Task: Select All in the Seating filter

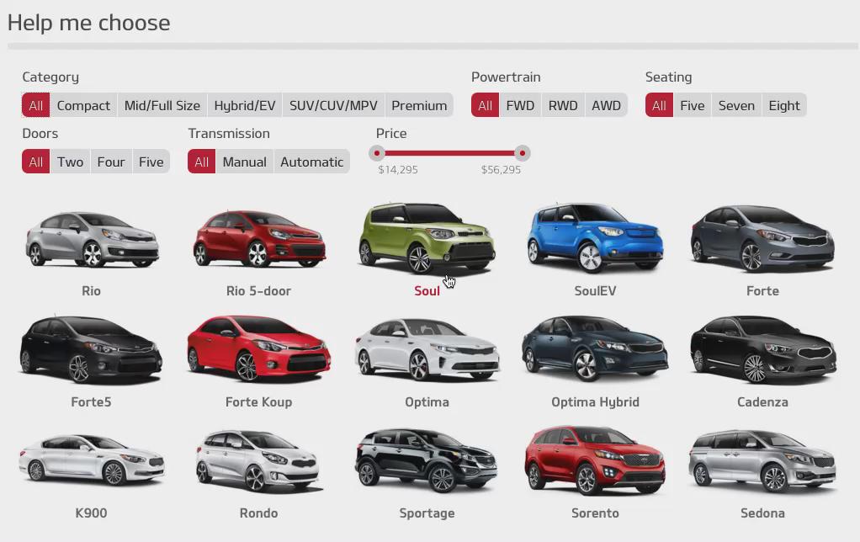Action: tap(659, 105)
